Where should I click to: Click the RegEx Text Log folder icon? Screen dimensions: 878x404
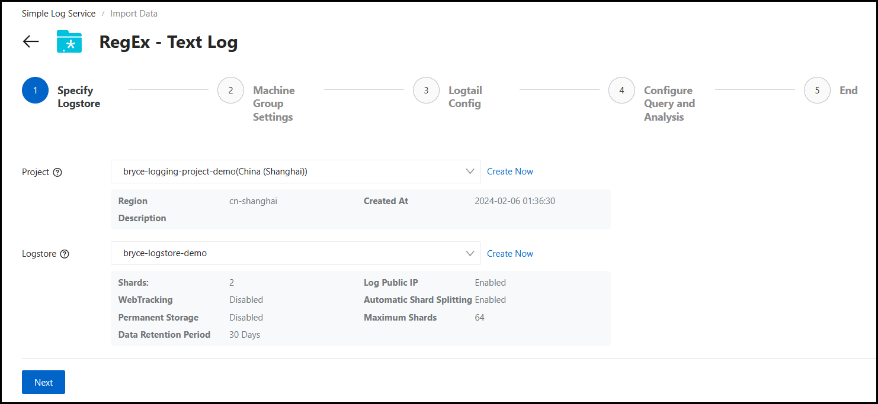tap(69, 41)
